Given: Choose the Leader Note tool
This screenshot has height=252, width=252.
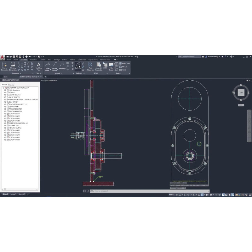Looking at the screenshot, I should [47, 66].
